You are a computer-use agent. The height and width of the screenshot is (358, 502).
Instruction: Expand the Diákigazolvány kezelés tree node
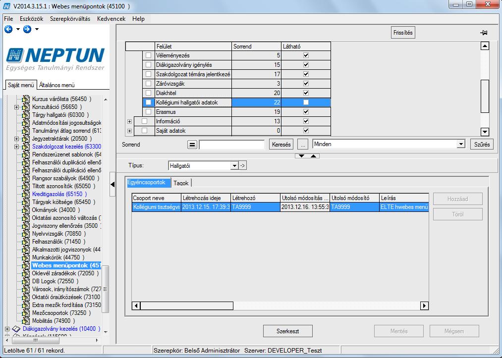[x=7, y=329]
